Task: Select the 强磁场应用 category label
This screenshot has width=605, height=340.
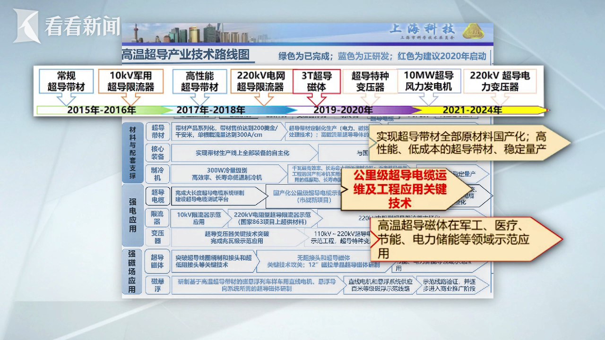Action: [x=133, y=271]
